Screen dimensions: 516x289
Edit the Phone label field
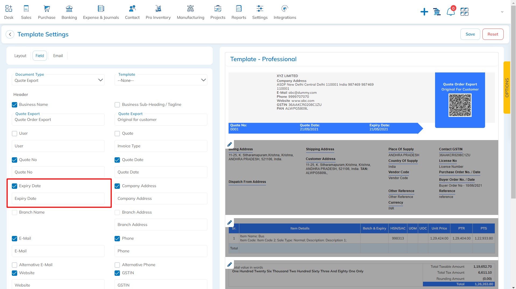click(161, 251)
